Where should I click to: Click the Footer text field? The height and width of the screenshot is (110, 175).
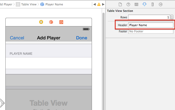pos(151,32)
